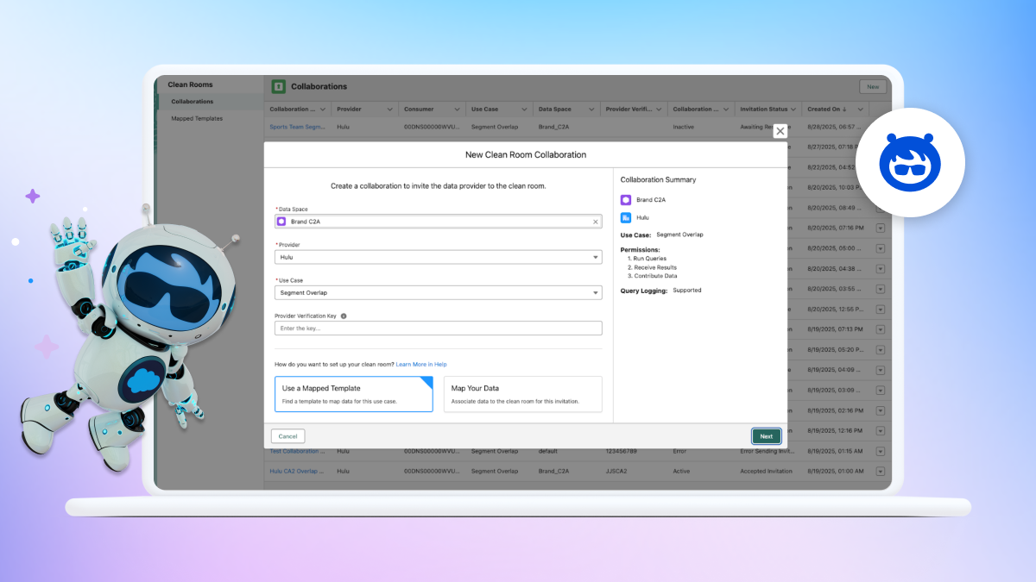The image size is (1036, 582).
Task: Click the Hulu icon in Collaboration Summary
Action: (626, 217)
